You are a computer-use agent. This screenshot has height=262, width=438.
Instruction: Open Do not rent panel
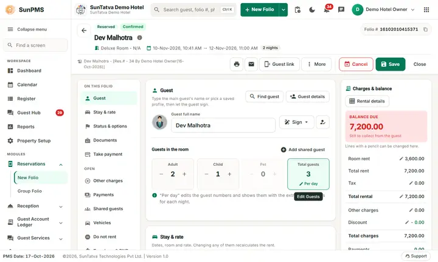coord(109,237)
